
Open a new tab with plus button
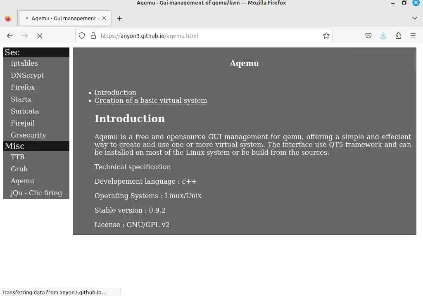click(x=119, y=18)
